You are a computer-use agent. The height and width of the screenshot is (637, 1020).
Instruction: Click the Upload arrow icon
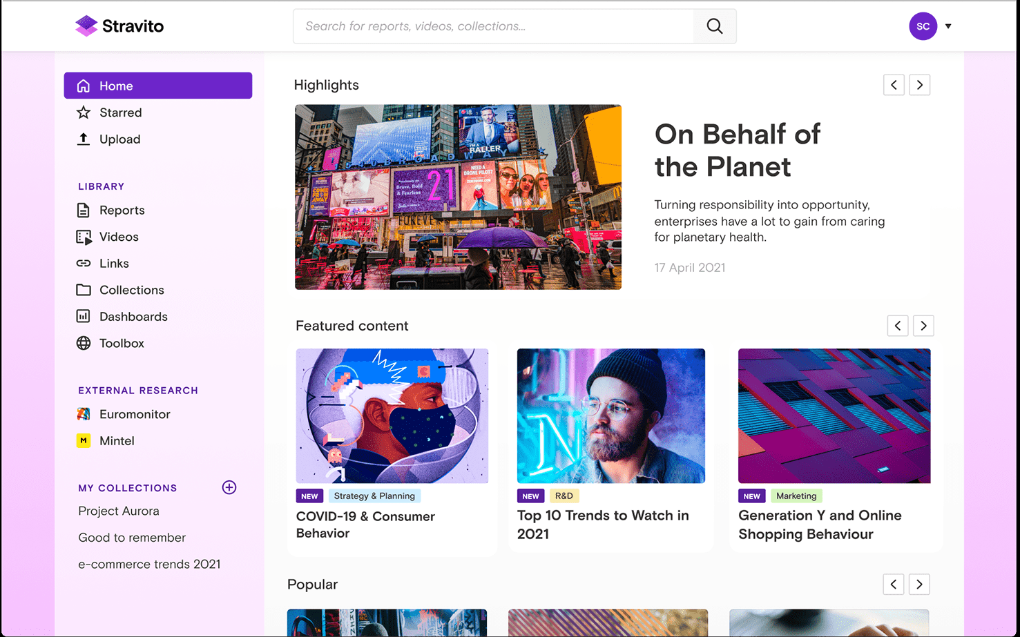(84, 139)
